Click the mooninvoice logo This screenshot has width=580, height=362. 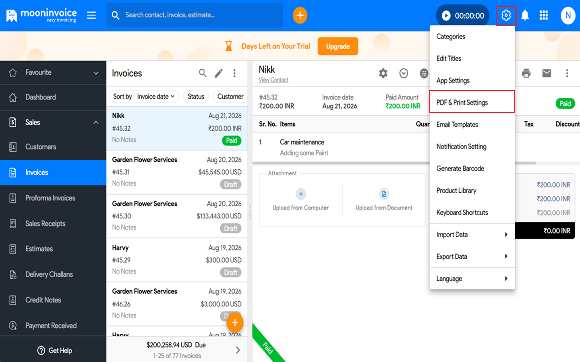tap(41, 15)
